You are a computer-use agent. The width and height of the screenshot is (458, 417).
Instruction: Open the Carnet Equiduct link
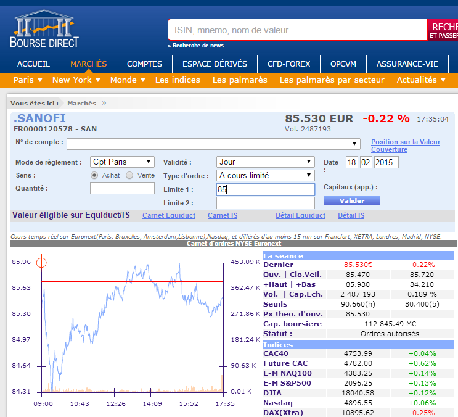coord(169,215)
